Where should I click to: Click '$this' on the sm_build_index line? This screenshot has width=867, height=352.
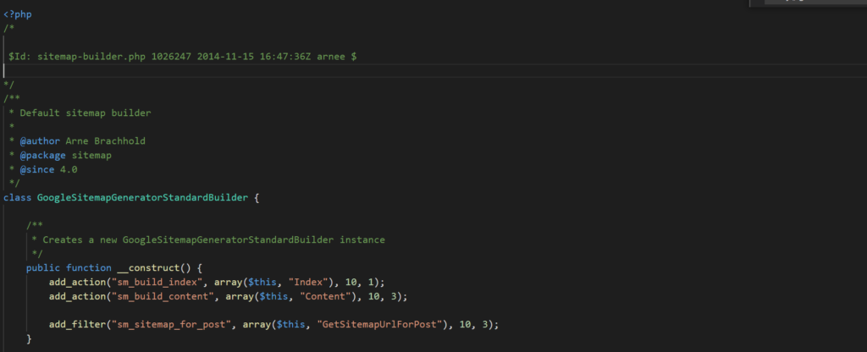pyautogui.click(x=262, y=283)
